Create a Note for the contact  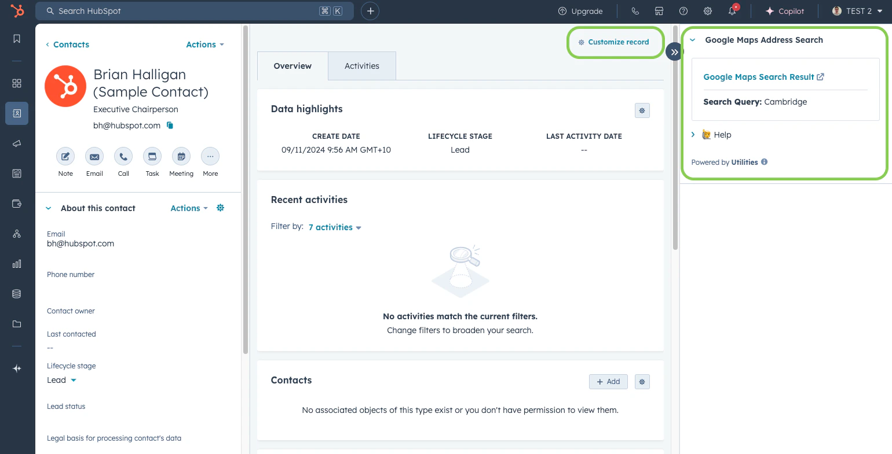[65, 156]
